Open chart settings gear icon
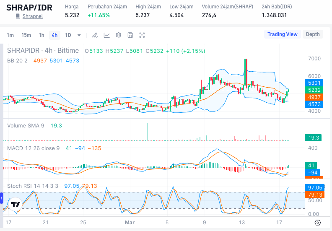The image size is (332, 231). pyautogui.click(x=119, y=35)
